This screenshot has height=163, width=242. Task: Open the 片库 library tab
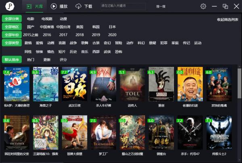tap(34, 6)
